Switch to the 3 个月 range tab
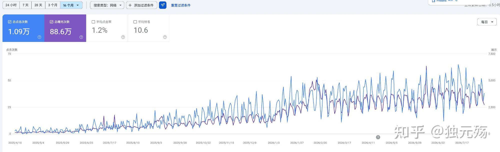The height and width of the screenshot is (152, 500). [x=53, y=5]
